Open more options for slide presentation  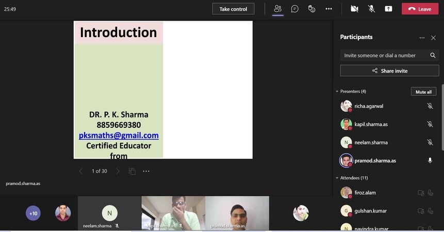coord(146,171)
